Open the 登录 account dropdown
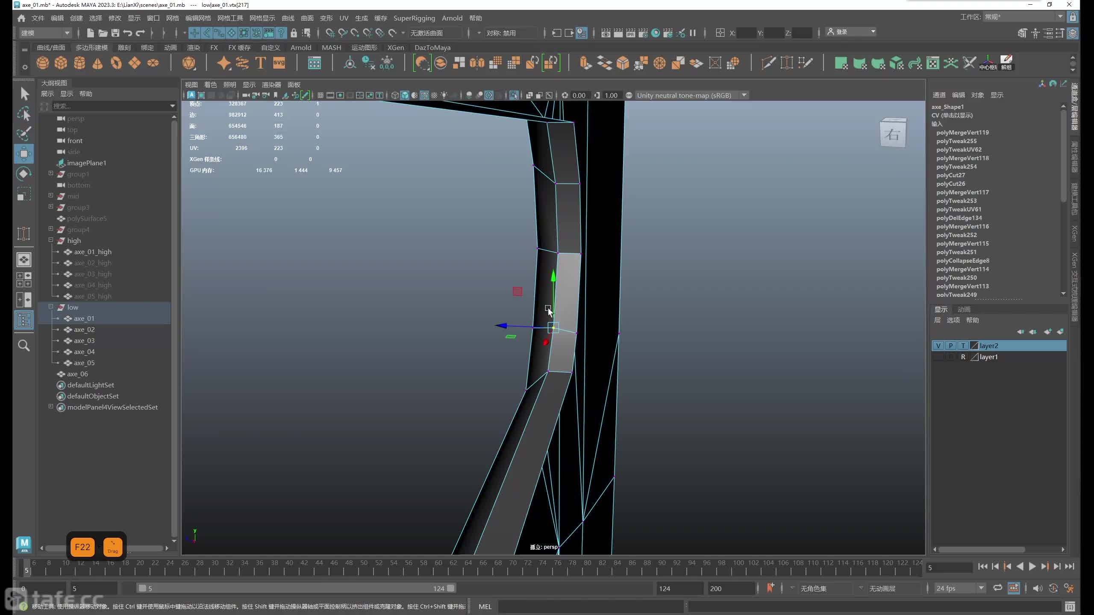The image size is (1094, 615). [x=851, y=32]
